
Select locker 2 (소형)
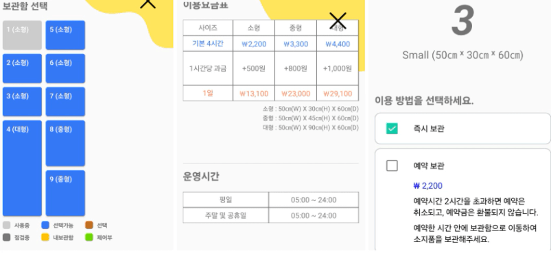(22, 68)
